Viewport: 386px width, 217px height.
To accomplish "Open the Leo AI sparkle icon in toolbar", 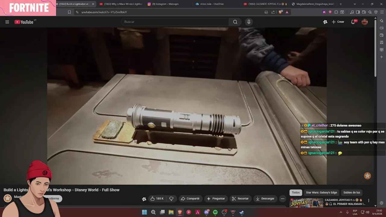I will pyautogui.click(x=370, y=12).
